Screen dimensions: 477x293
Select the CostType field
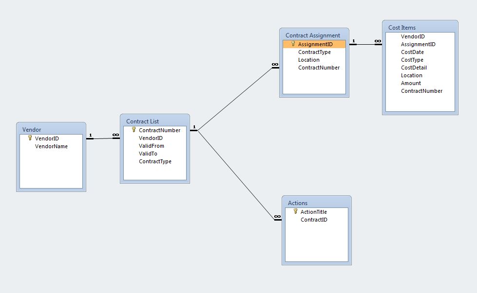[x=412, y=60]
